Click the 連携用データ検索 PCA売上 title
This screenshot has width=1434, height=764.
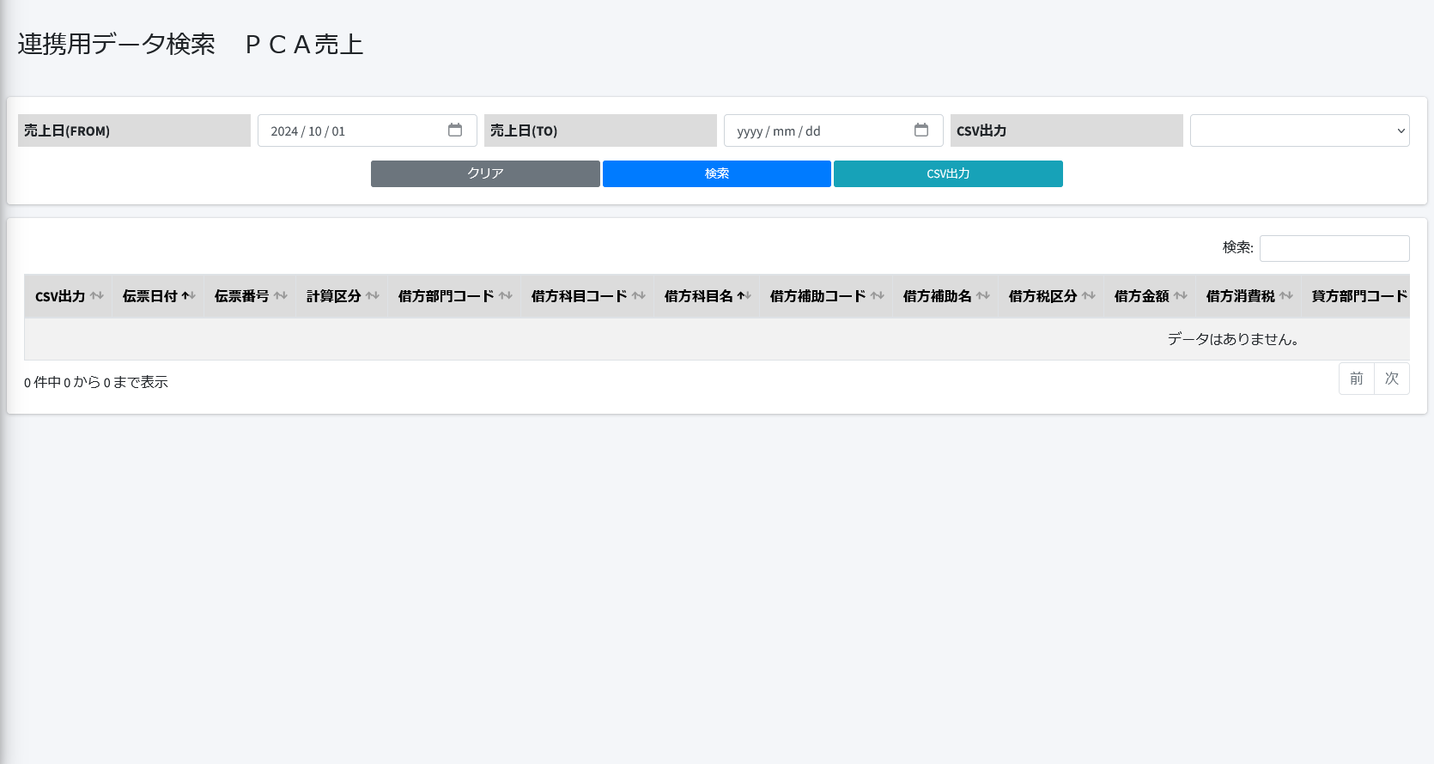(x=191, y=45)
